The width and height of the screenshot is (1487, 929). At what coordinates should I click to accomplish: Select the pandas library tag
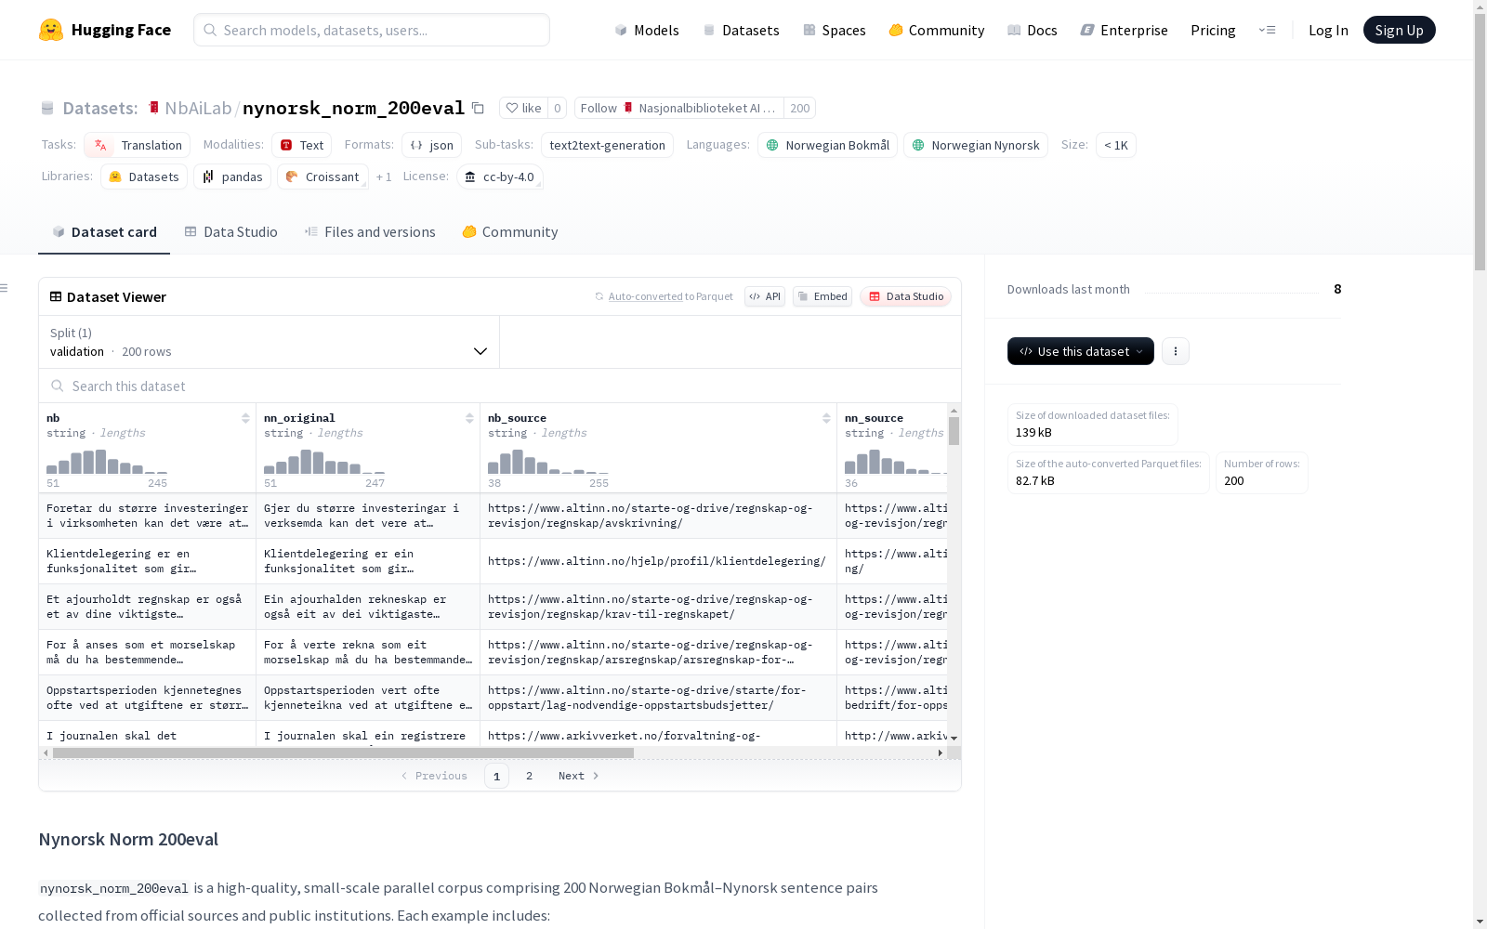coord(232,177)
